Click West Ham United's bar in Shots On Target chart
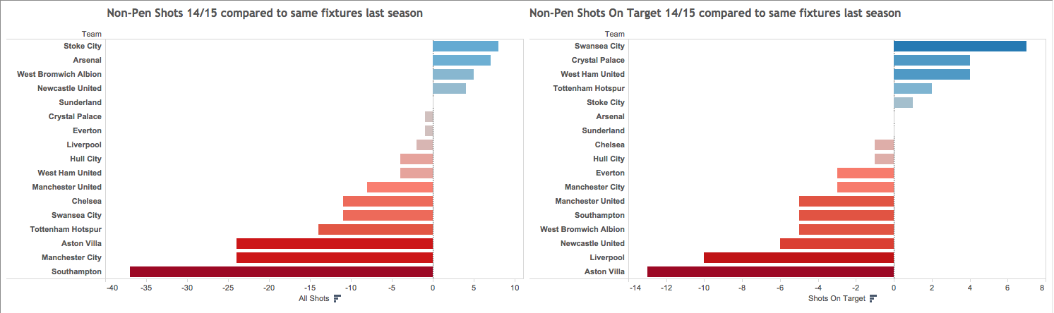 pyautogui.click(x=931, y=74)
